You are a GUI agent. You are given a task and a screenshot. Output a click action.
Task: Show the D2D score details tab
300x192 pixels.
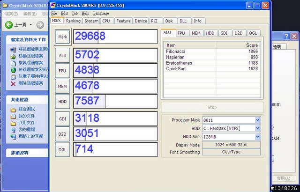point(239,33)
